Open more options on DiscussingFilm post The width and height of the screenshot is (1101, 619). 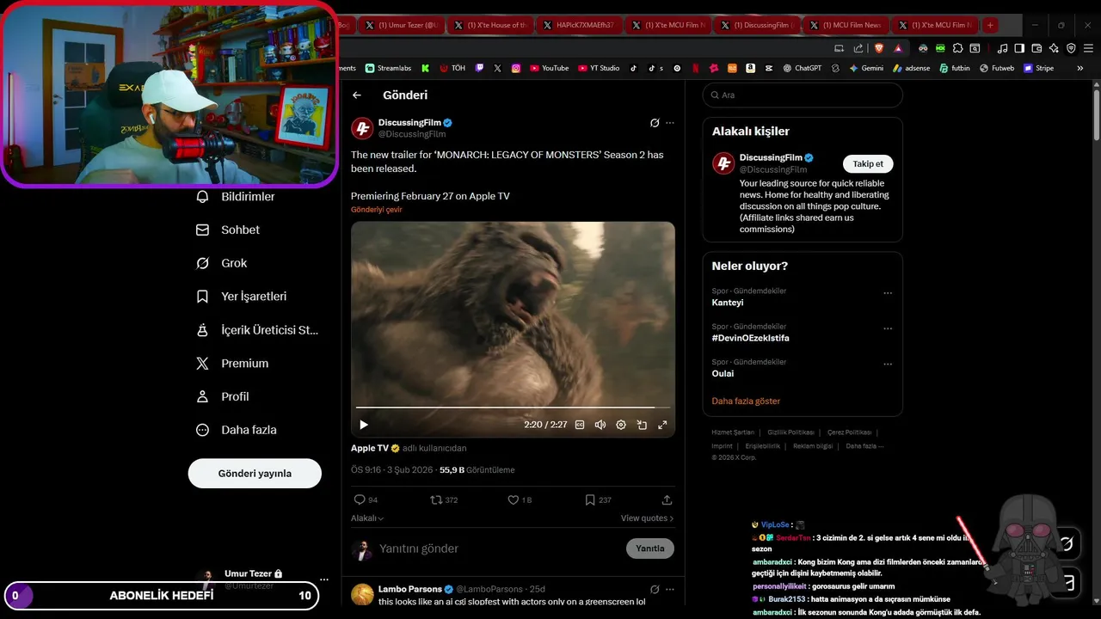tap(670, 123)
